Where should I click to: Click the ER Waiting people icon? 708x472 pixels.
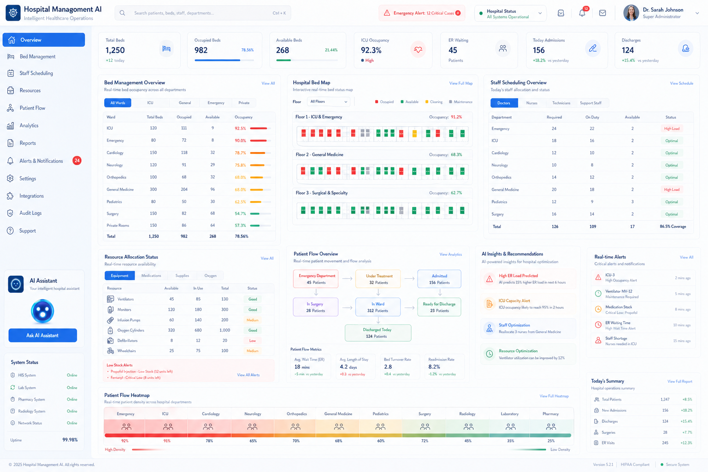pyautogui.click(x=503, y=48)
